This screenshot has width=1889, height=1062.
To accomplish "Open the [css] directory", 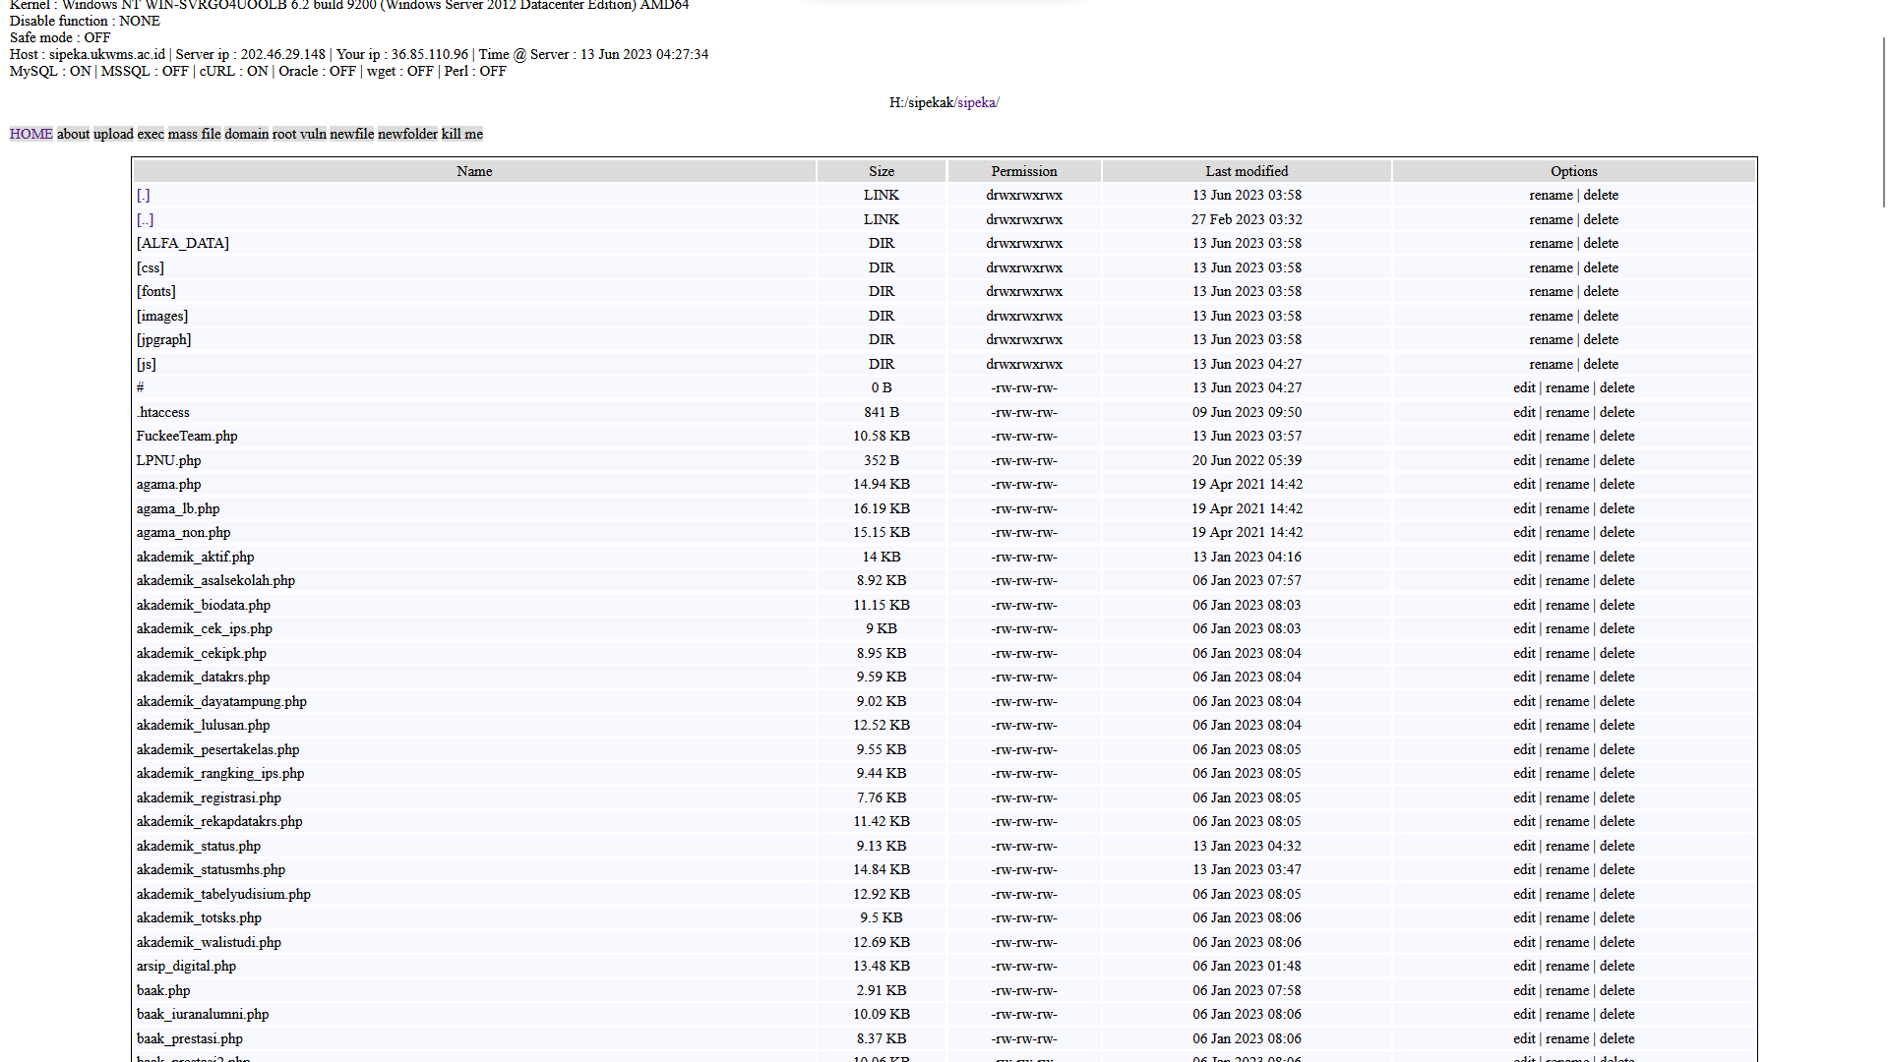I will click(151, 267).
